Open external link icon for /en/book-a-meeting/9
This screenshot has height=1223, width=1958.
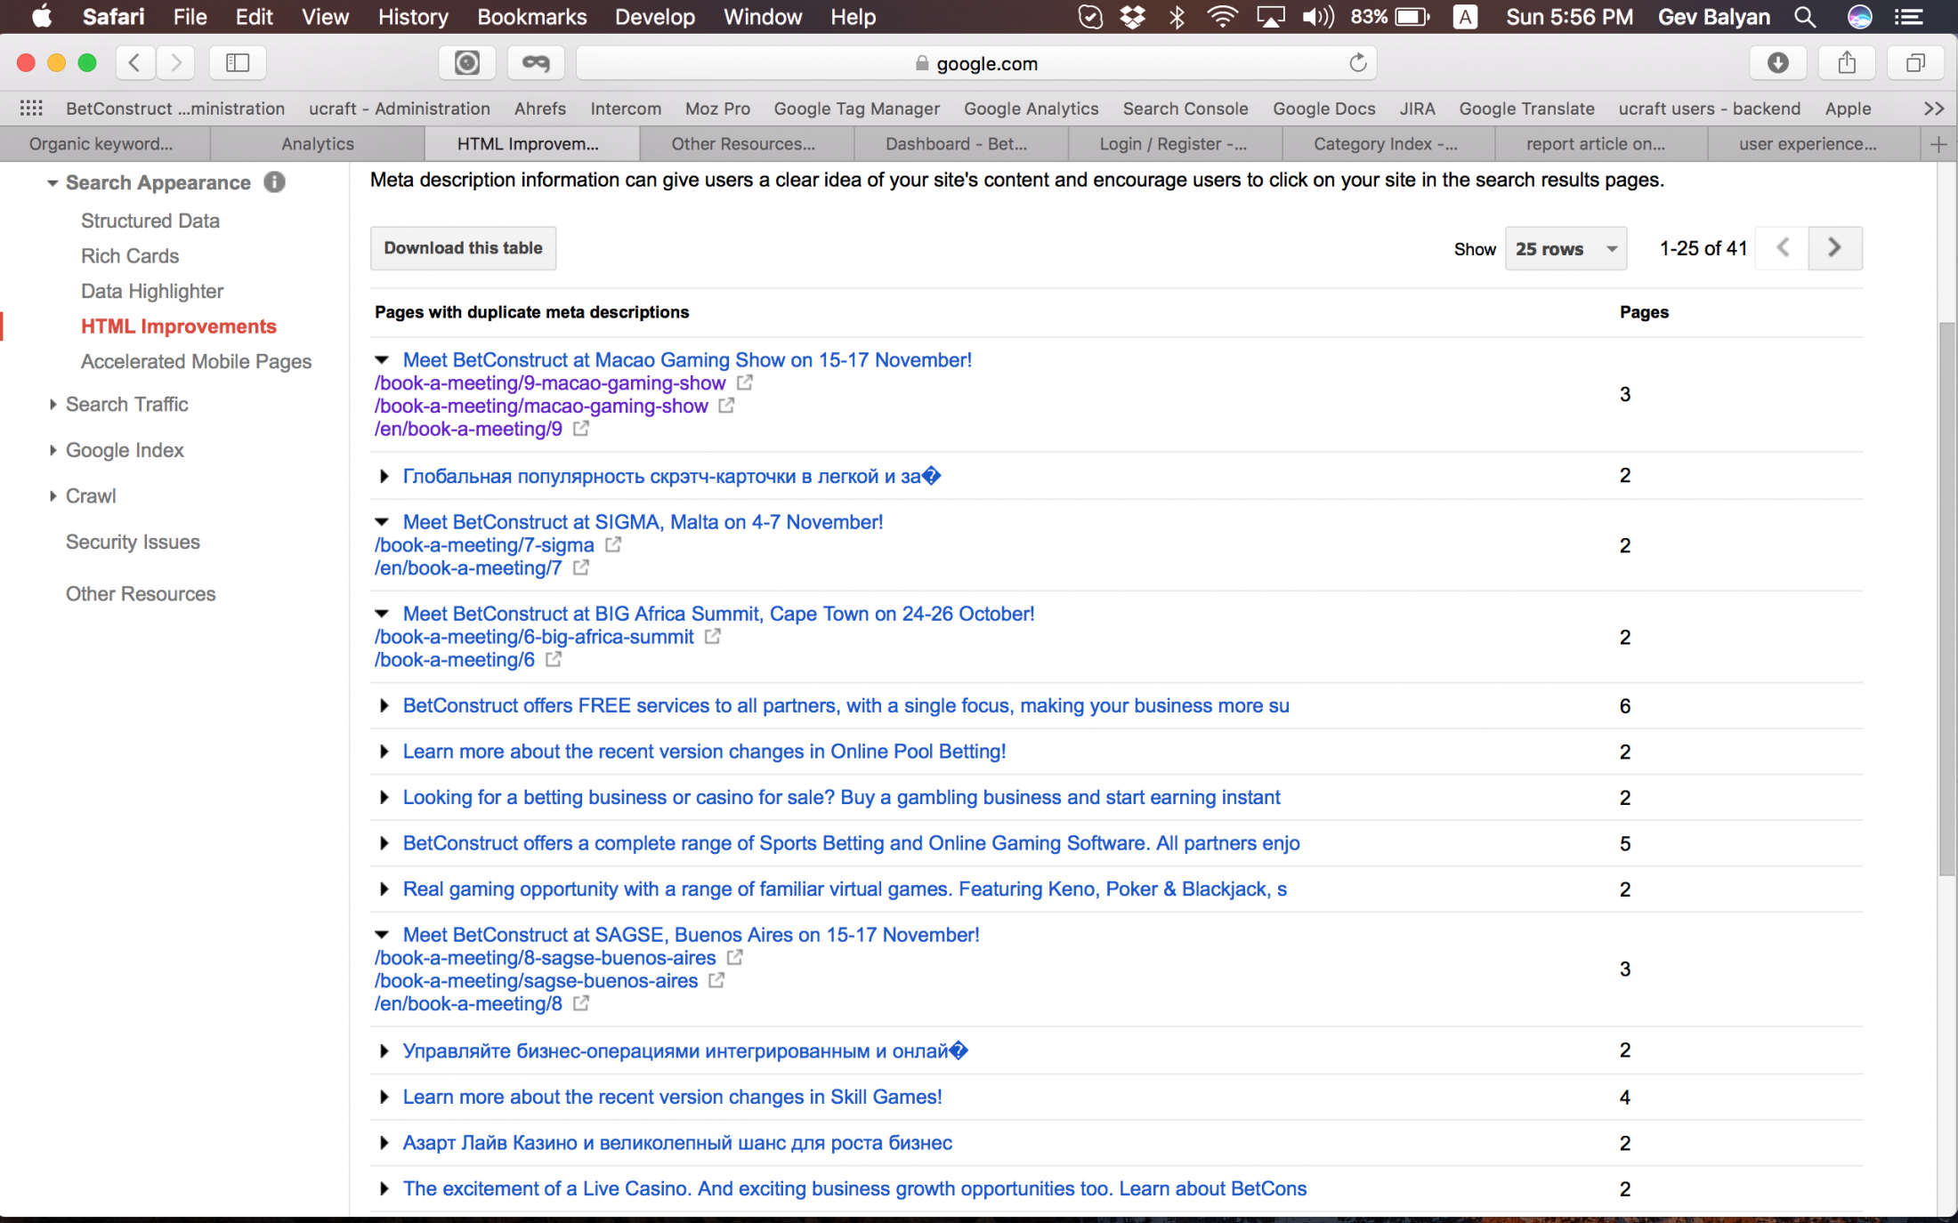[x=581, y=429]
